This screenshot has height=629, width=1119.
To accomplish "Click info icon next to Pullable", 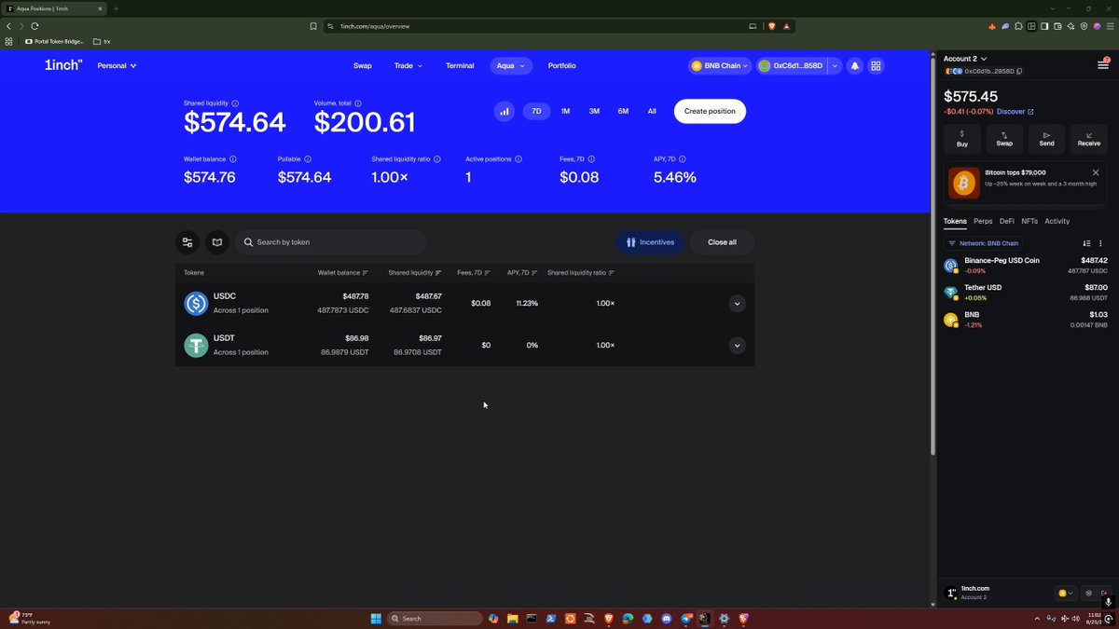I will tap(308, 159).
